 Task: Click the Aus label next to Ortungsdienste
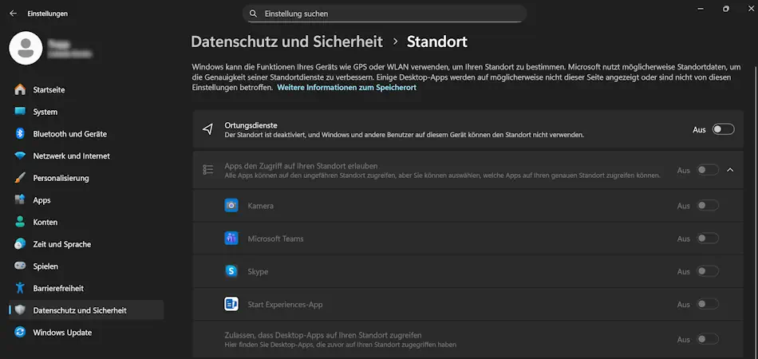699,129
